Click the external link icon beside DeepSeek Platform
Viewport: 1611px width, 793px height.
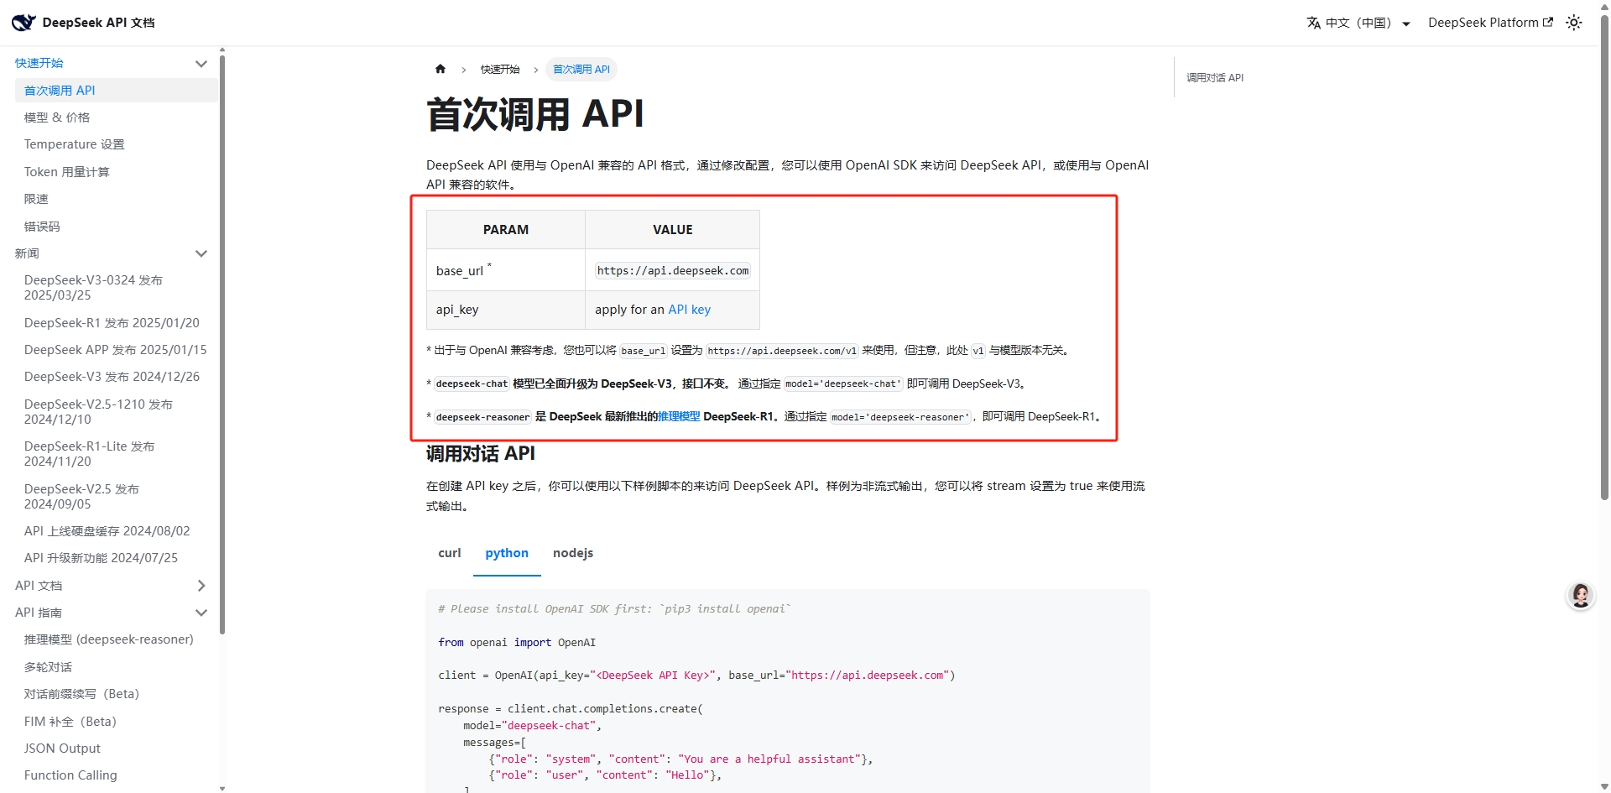(x=1548, y=22)
